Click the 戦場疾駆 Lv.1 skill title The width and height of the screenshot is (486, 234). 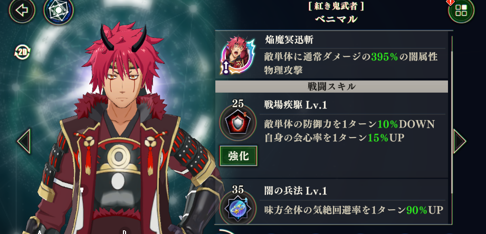[296, 105]
